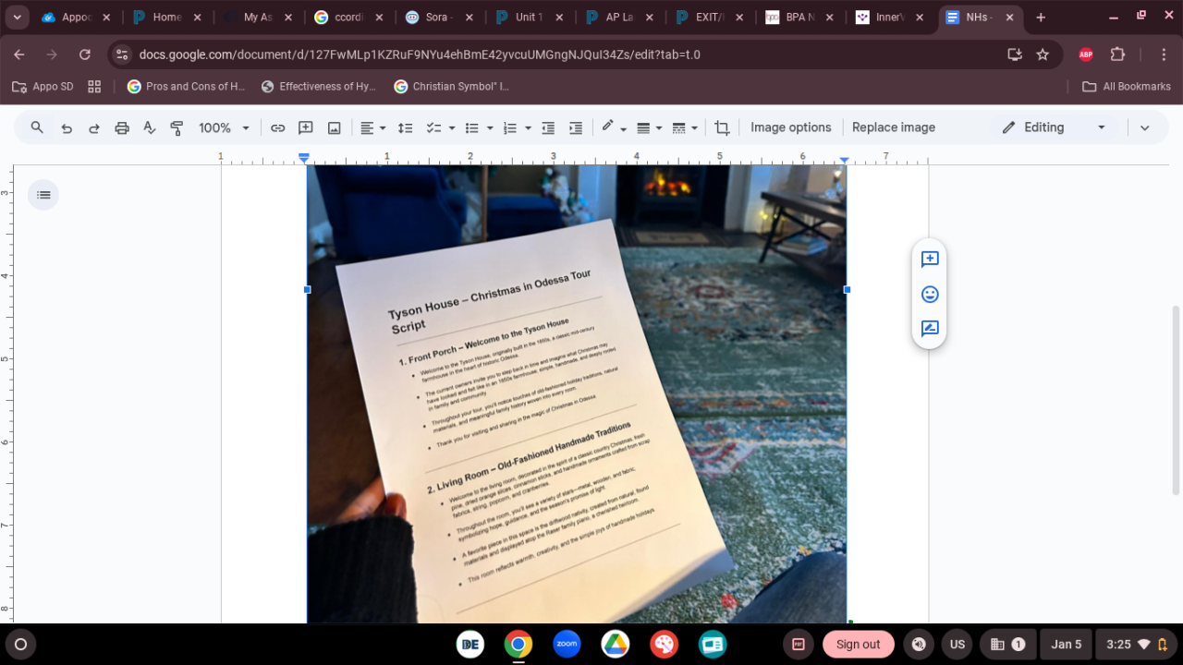Image resolution: width=1183 pixels, height=665 pixels.
Task: Bookmark this page with star icon
Action: [x=1043, y=54]
